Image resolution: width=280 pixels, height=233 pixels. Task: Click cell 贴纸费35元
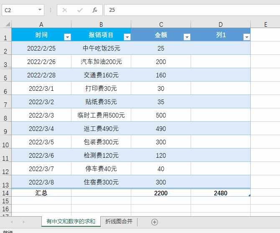coord(101,102)
